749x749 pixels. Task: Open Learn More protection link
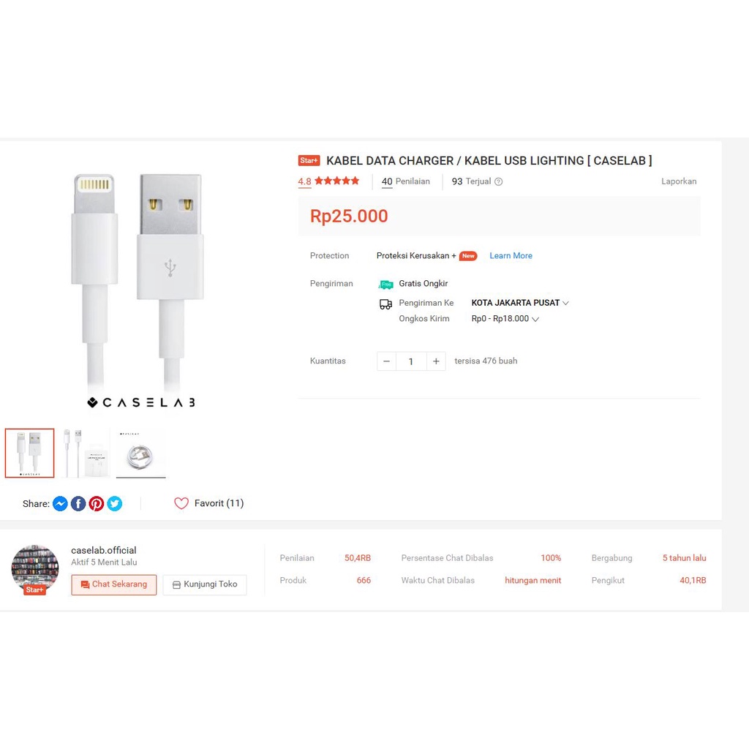(511, 255)
